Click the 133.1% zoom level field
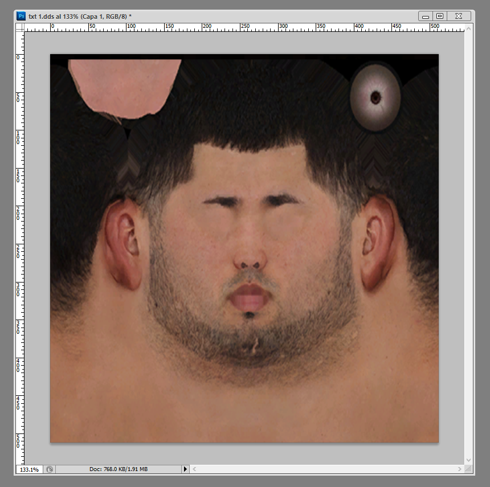Viewport: 490px width, 487px height. click(30, 469)
